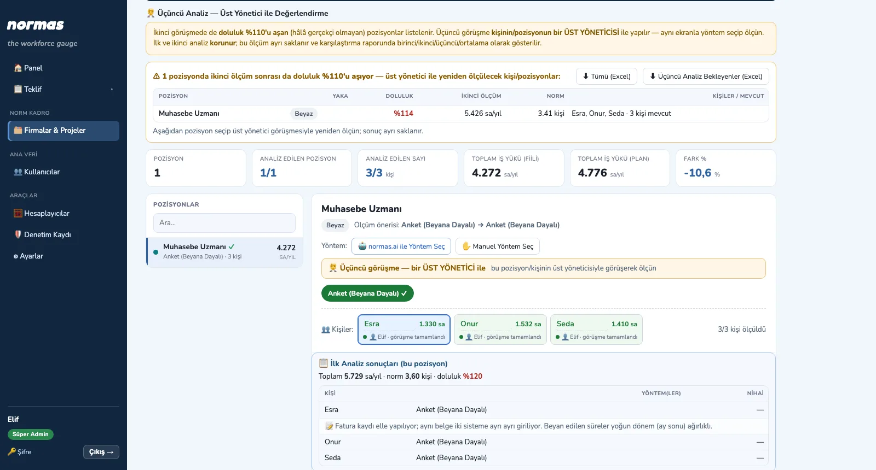Click the download arrow on Tümü (Excel)
This screenshot has width=876, height=470.
point(586,77)
